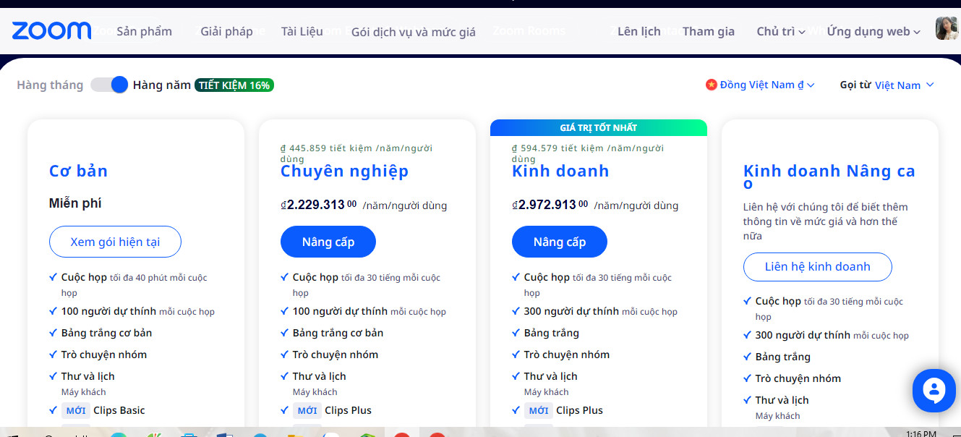Expand the Ứng dụng web menu

click(x=874, y=31)
